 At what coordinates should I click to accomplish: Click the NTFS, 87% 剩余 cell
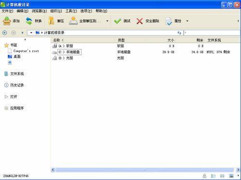click(x=218, y=52)
